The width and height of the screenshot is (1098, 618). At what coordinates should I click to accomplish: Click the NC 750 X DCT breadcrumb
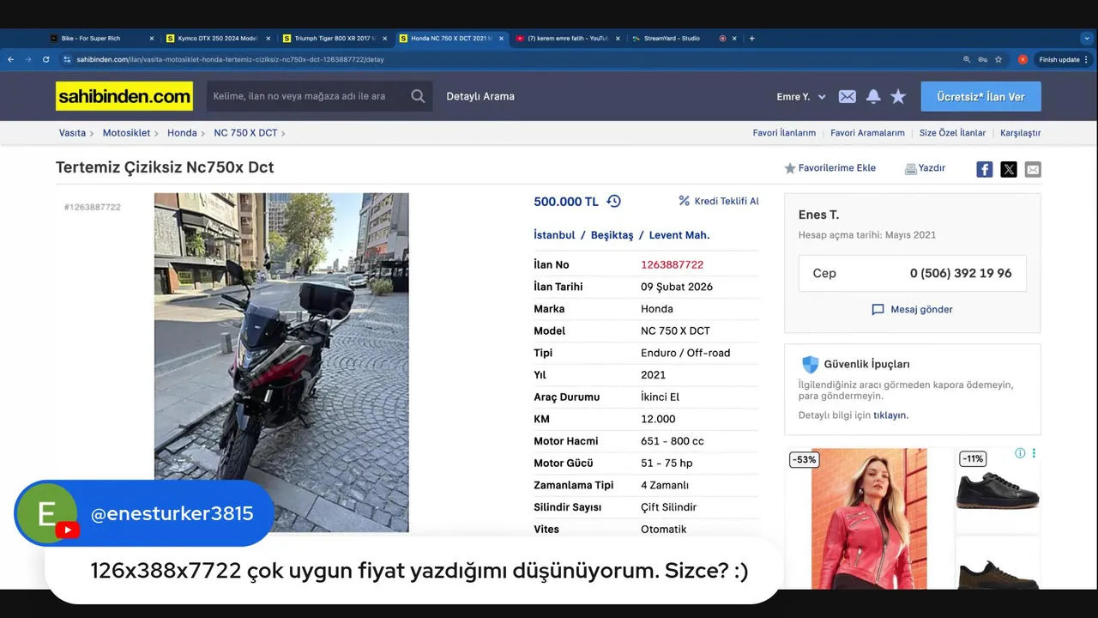coord(245,133)
